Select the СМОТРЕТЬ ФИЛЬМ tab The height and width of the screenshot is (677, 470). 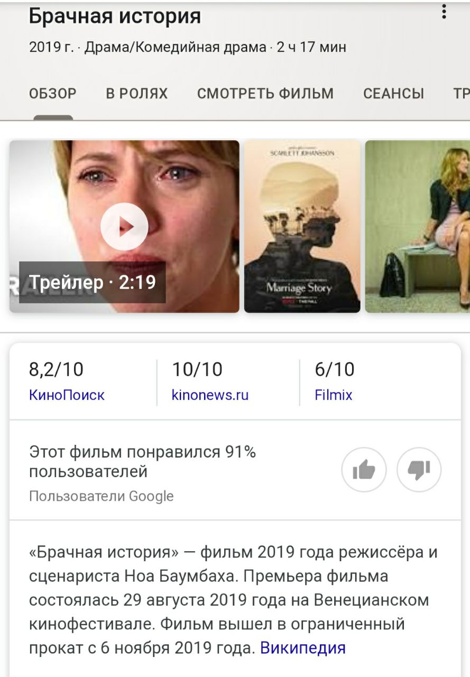tap(265, 94)
